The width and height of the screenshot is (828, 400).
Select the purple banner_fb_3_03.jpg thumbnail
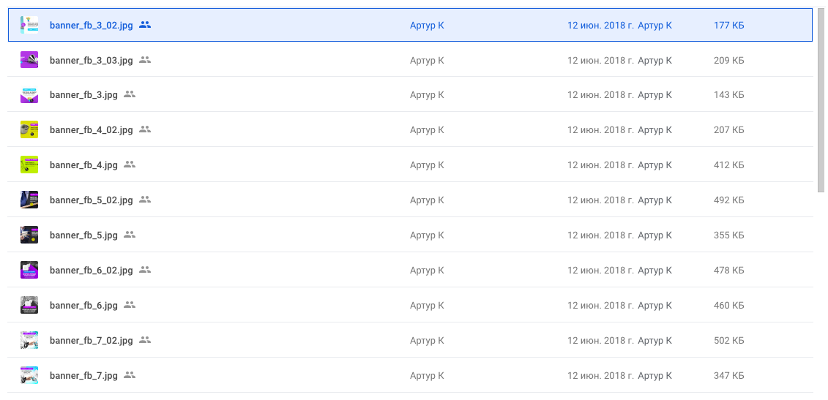[x=29, y=60]
